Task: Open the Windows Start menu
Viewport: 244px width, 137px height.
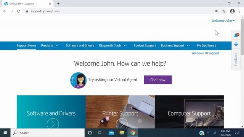Action: pos(5,133)
